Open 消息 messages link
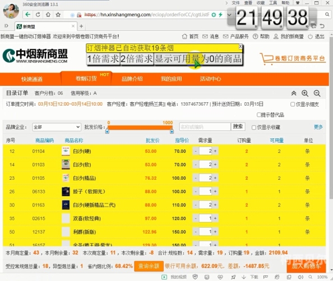This screenshot has width=333, height=281. point(210,37)
